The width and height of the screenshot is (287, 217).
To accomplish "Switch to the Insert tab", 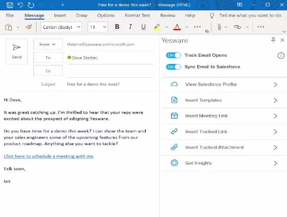I will 60,15.
